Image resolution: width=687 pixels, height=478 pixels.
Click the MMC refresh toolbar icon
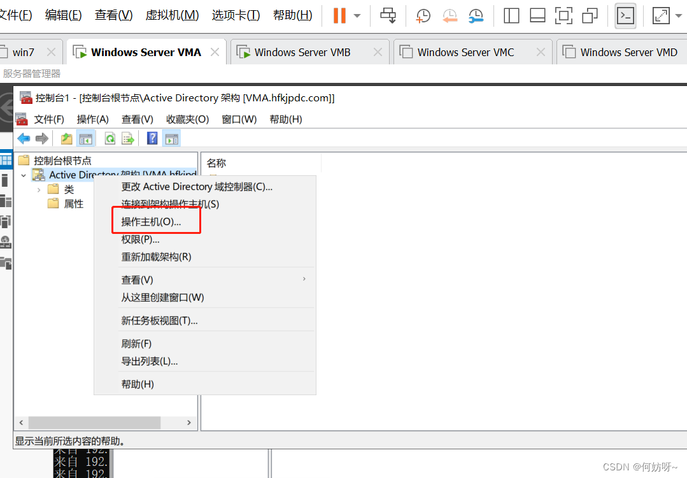click(x=110, y=138)
